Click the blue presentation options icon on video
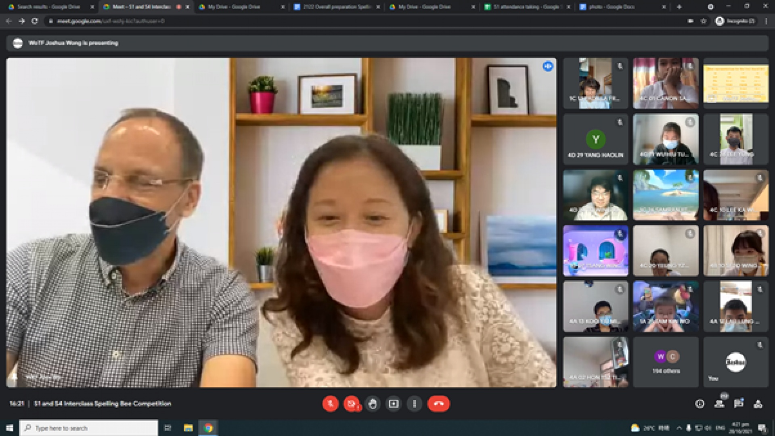 click(548, 66)
